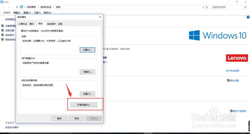250x134 pixels.
Task: Click 系统和安全 breadcrumb
Action: pyautogui.click(x=46, y=7)
